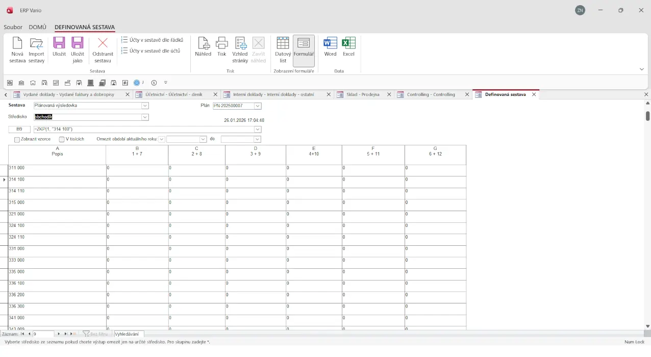The height and width of the screenshot is (357, 651).
Task: Click the formula input field
Action: coord(143,130)
